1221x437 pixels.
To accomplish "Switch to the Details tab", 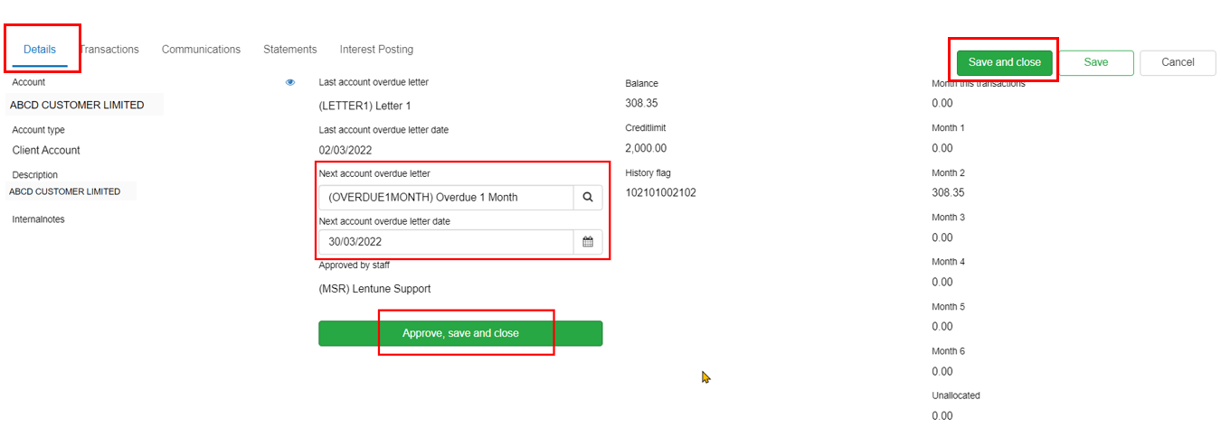I will 40,50.
